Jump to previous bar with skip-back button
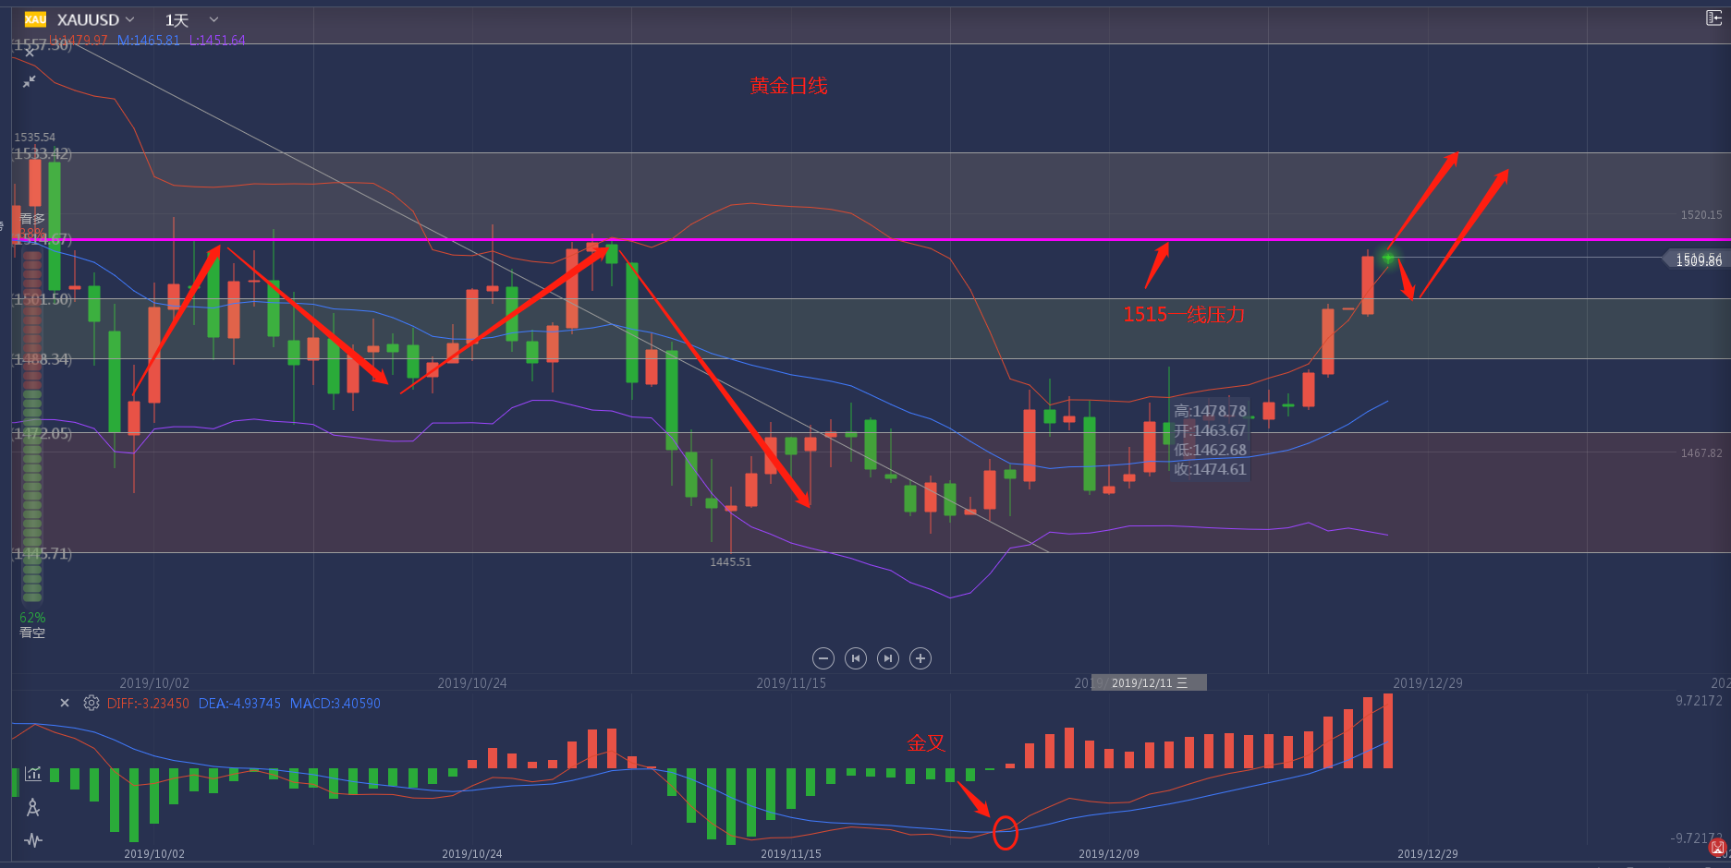1731x868 pixels. [856, 658]
